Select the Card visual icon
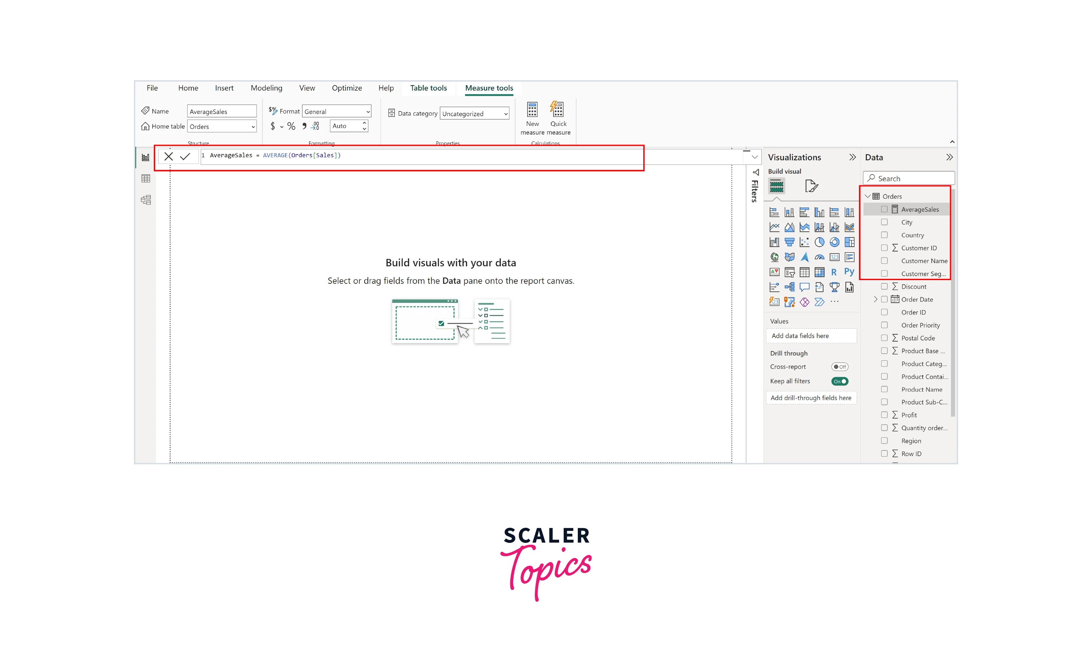1092x663 pixels. click(x=835, y=257)
